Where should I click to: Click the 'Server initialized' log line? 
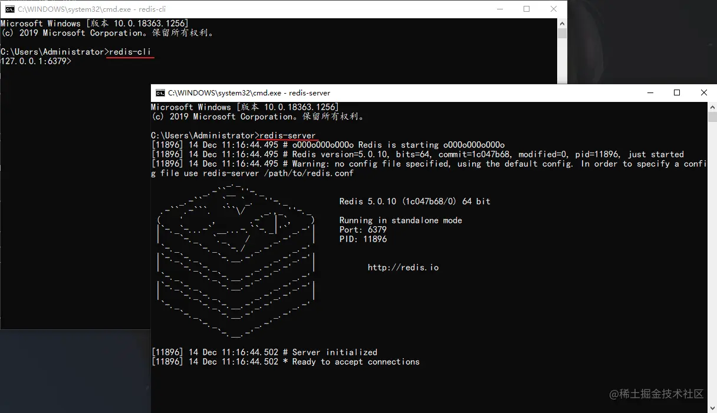[264, 352]
